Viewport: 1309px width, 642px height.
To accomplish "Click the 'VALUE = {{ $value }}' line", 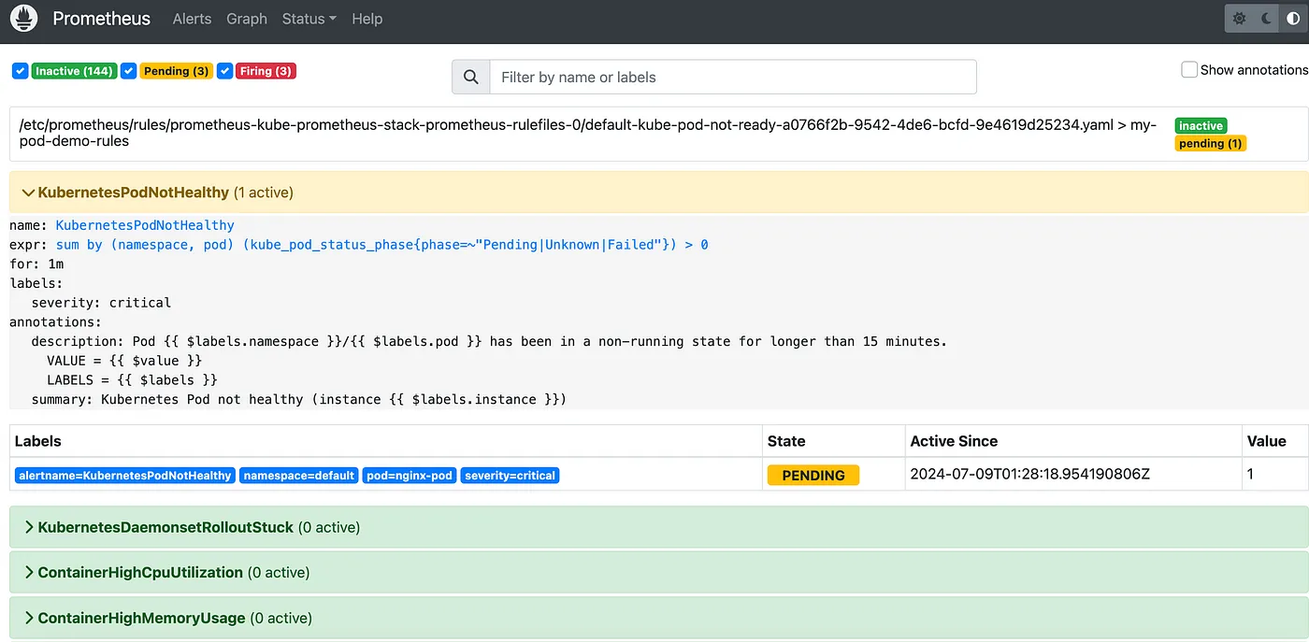I will [124, 361].
